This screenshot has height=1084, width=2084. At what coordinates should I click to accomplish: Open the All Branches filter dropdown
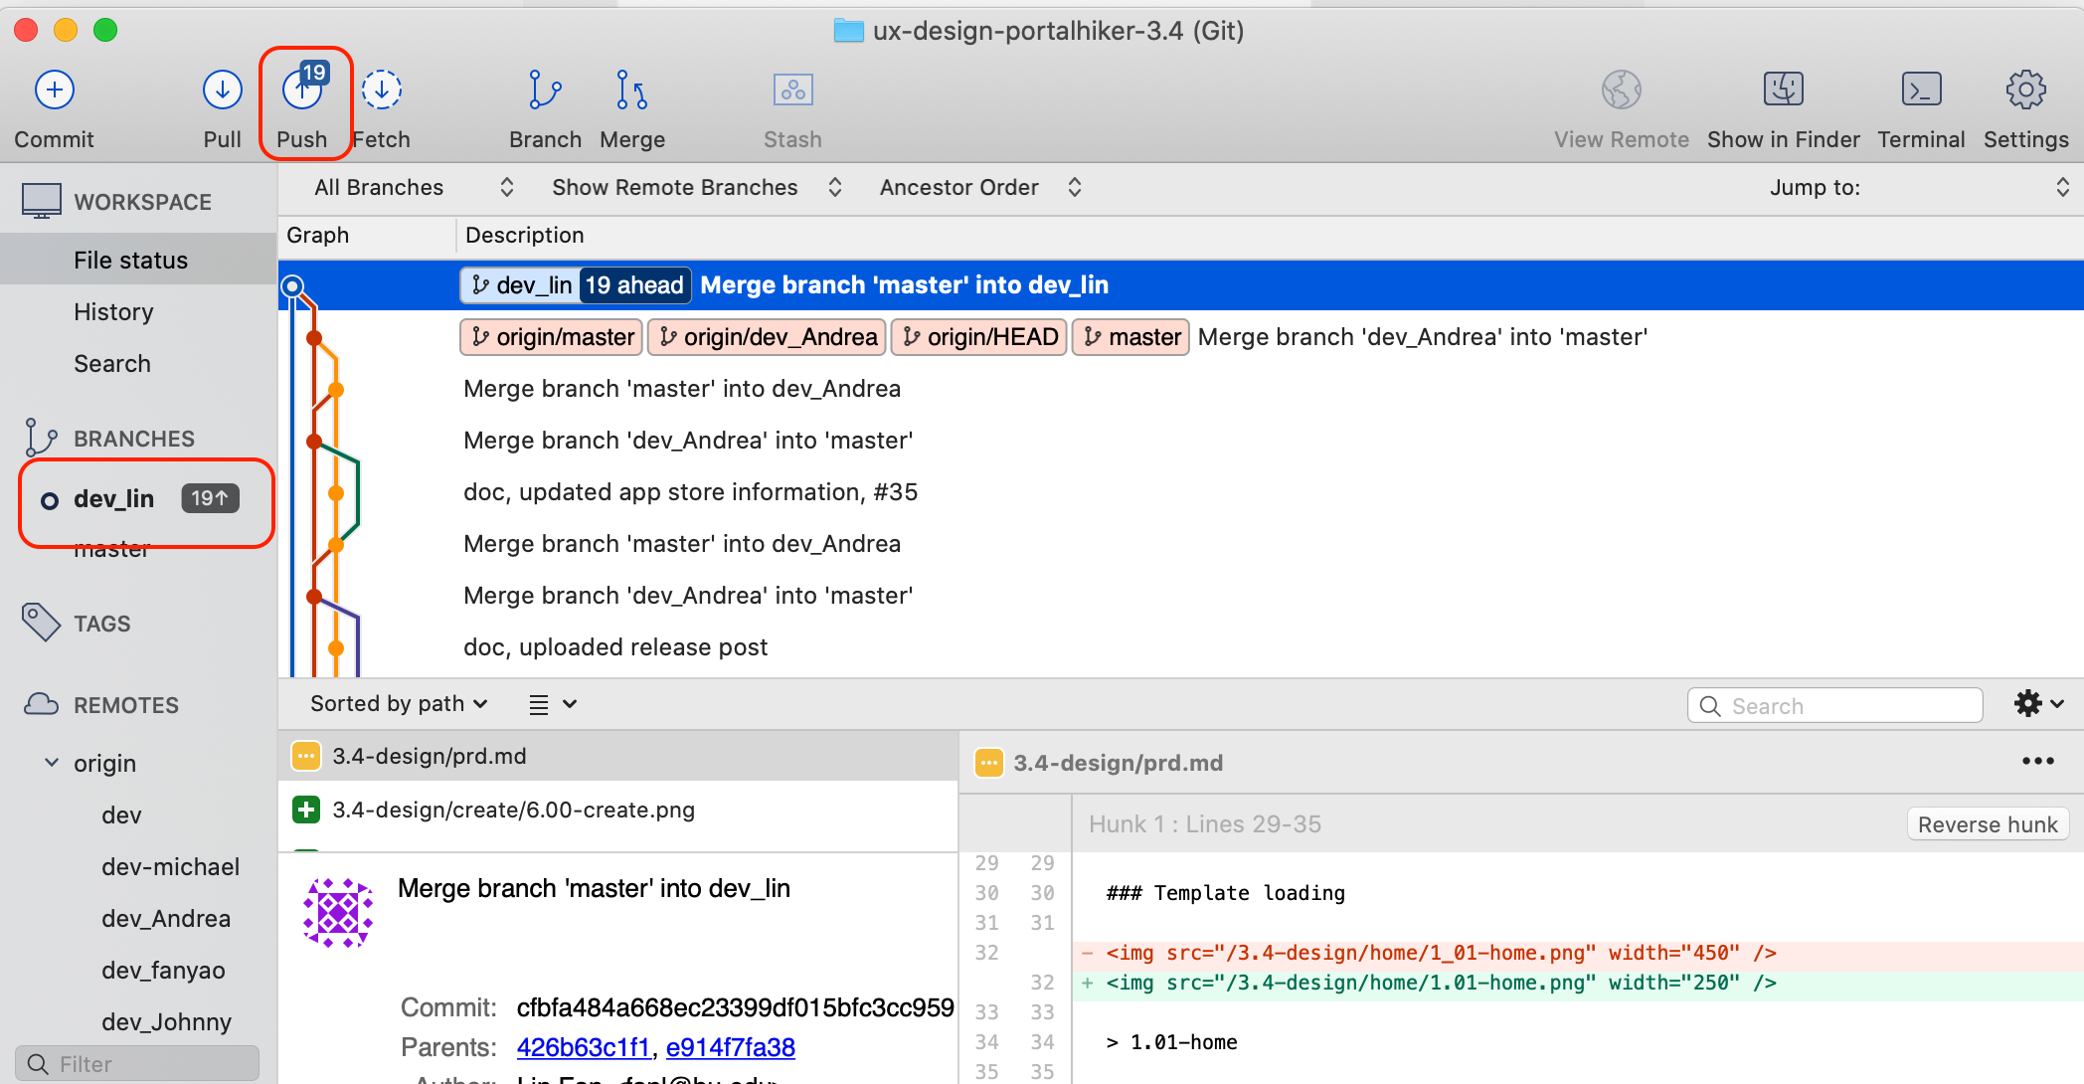pyautogui.click(x=414, y=188)
